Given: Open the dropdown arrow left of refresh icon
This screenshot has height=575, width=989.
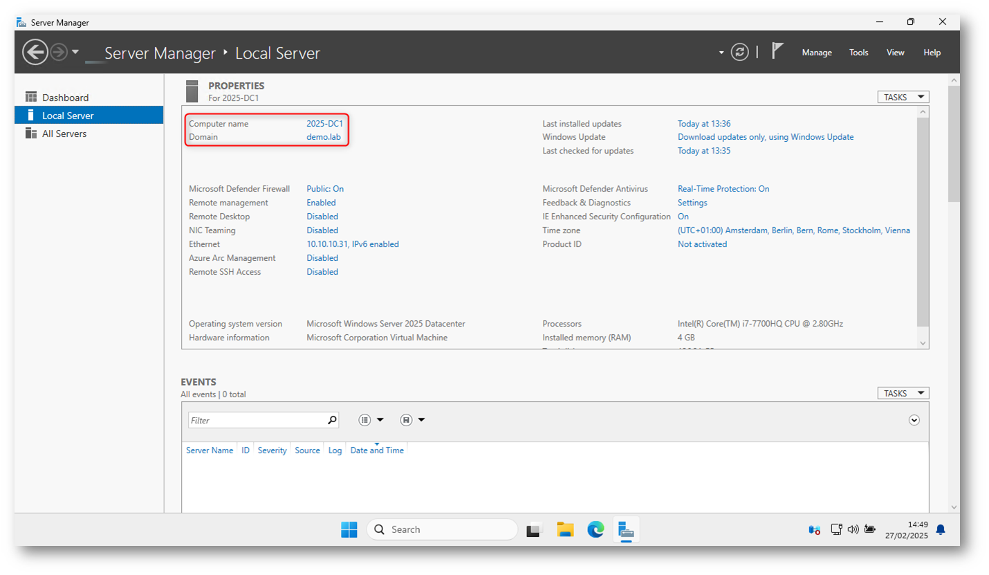Looking at the screenshot, I should tap(721, 53).
